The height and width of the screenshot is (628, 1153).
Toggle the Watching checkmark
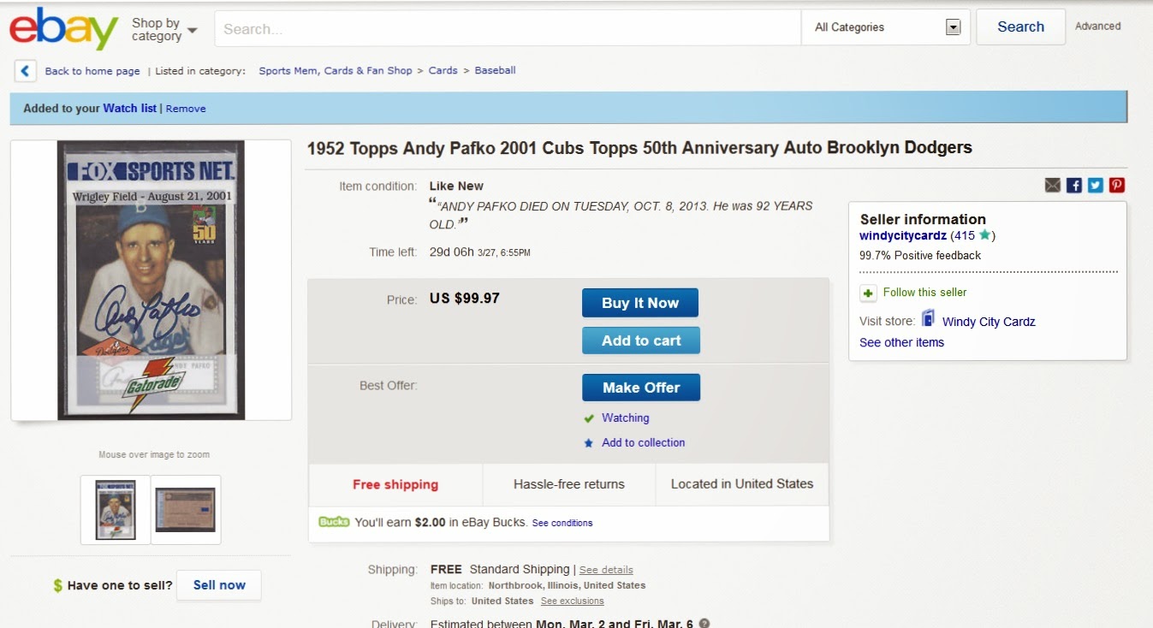(588, 418)
